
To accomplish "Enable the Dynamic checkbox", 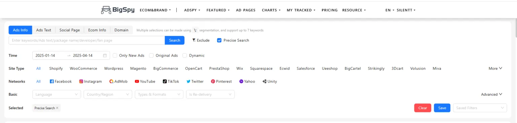I will (x=185, y=56).
